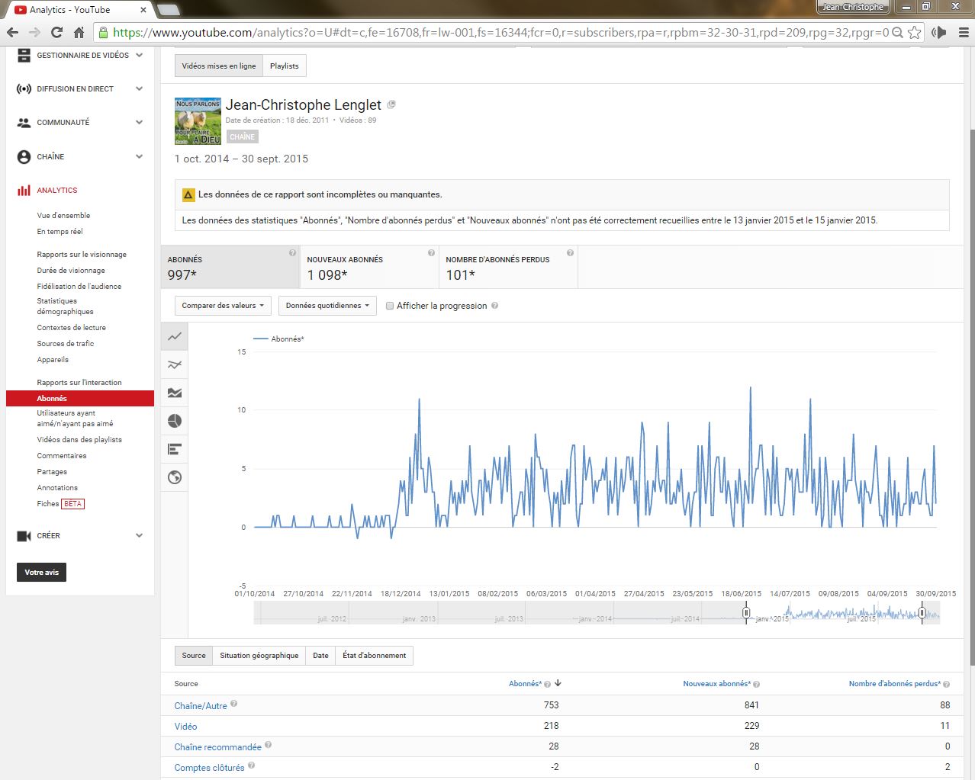975x780 pixels.
Task: Open Chrome menu hamburger icon
Action: [x=963, y=32]
